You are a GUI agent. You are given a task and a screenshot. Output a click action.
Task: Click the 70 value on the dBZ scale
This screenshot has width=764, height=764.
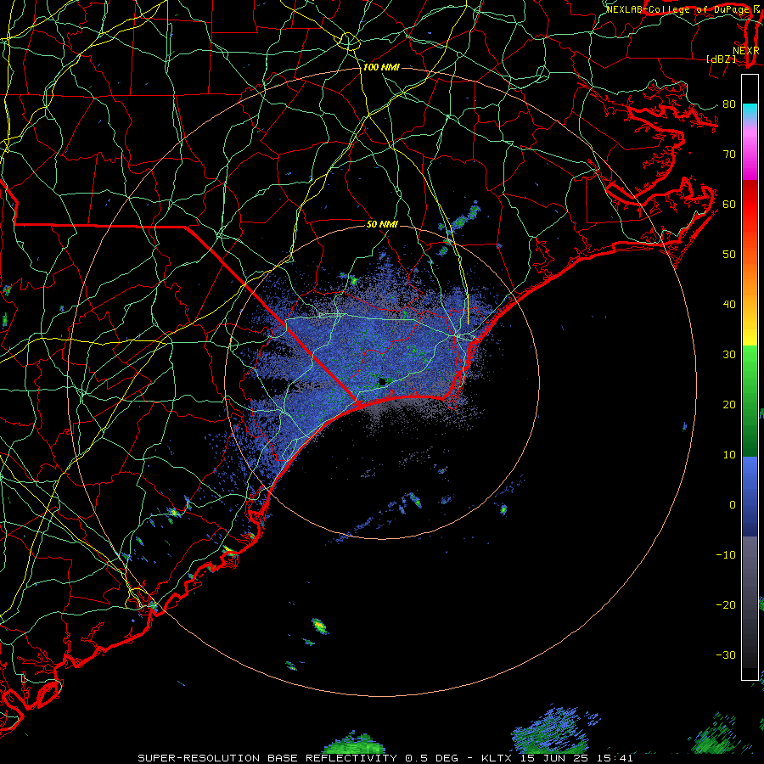(x=729, y=154)
